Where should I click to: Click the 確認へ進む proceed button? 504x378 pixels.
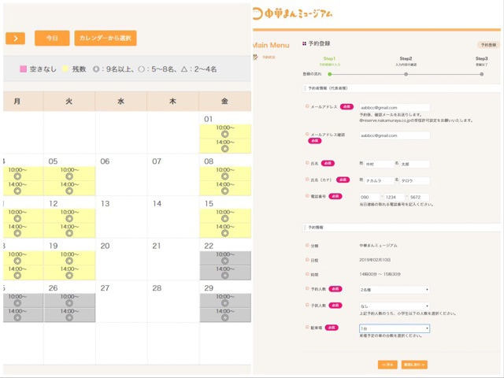[x=414, y=365]
